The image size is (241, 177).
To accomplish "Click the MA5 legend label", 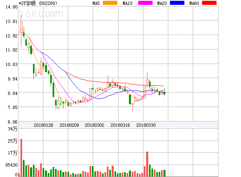I will tap(96, 3).
